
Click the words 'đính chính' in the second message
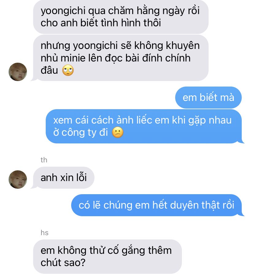[x=166, y=58]
